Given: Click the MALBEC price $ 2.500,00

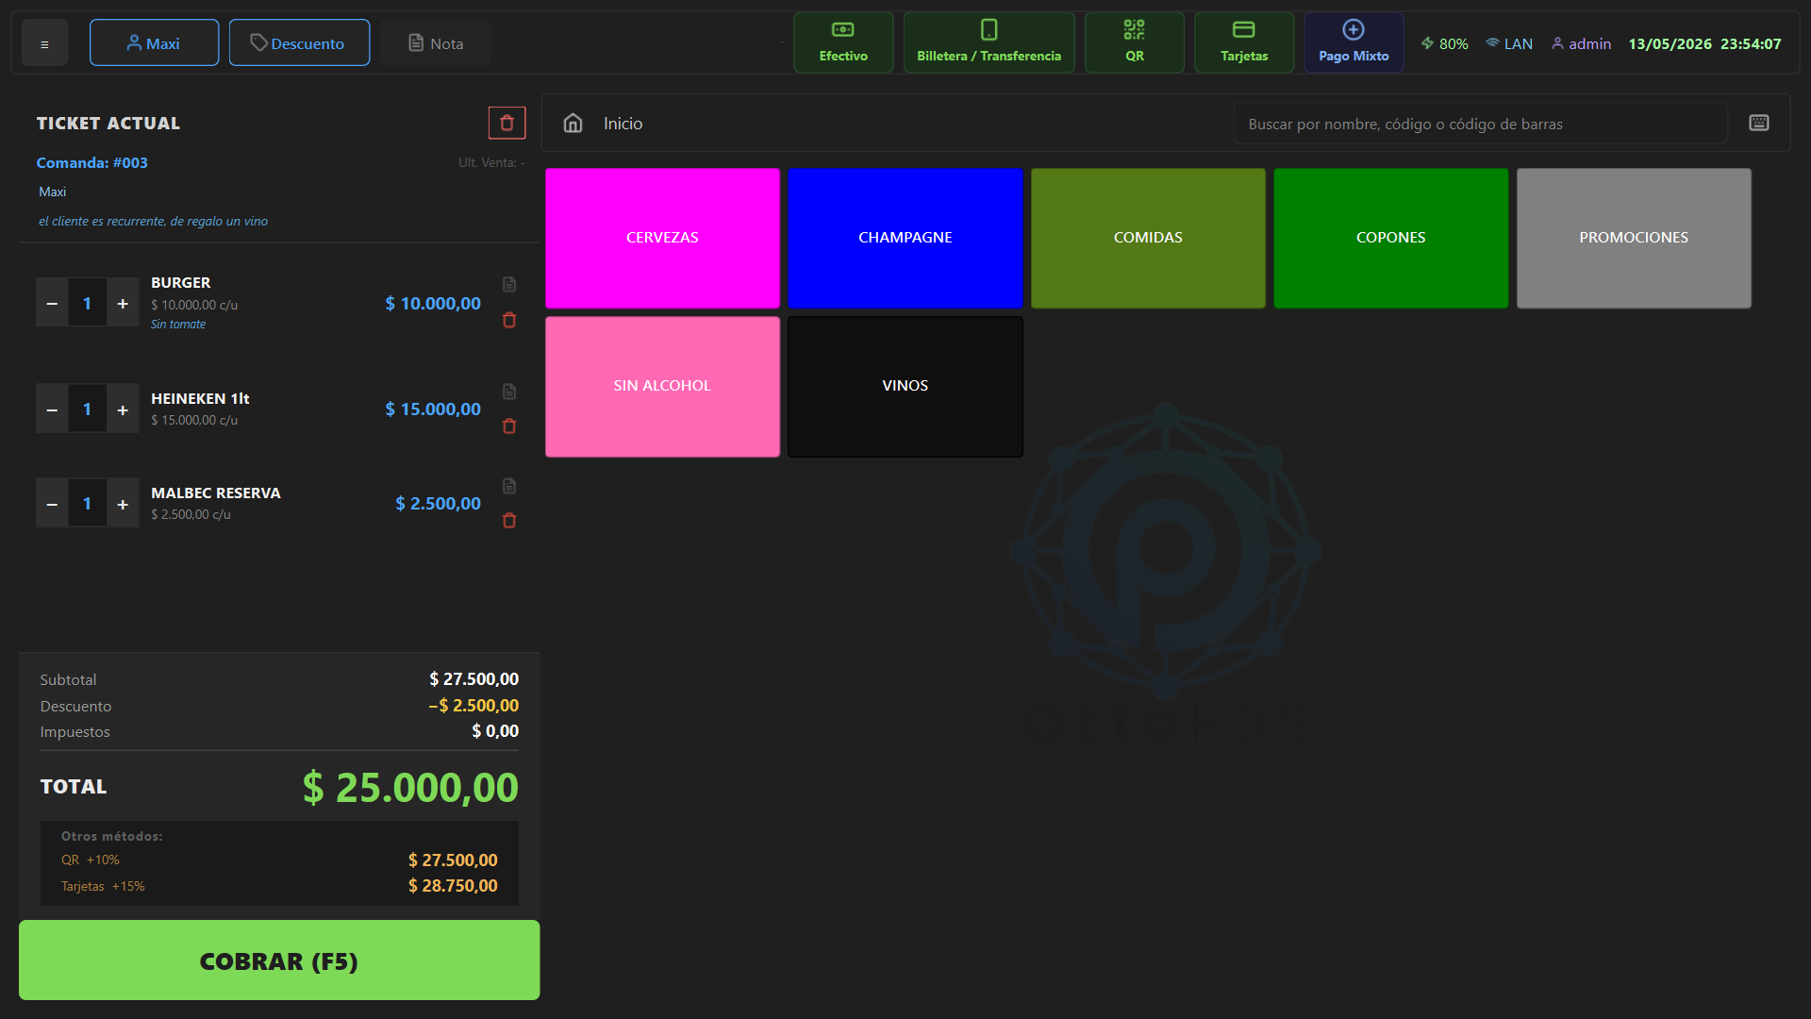Looking at the screenshot, I should point(438,503).
